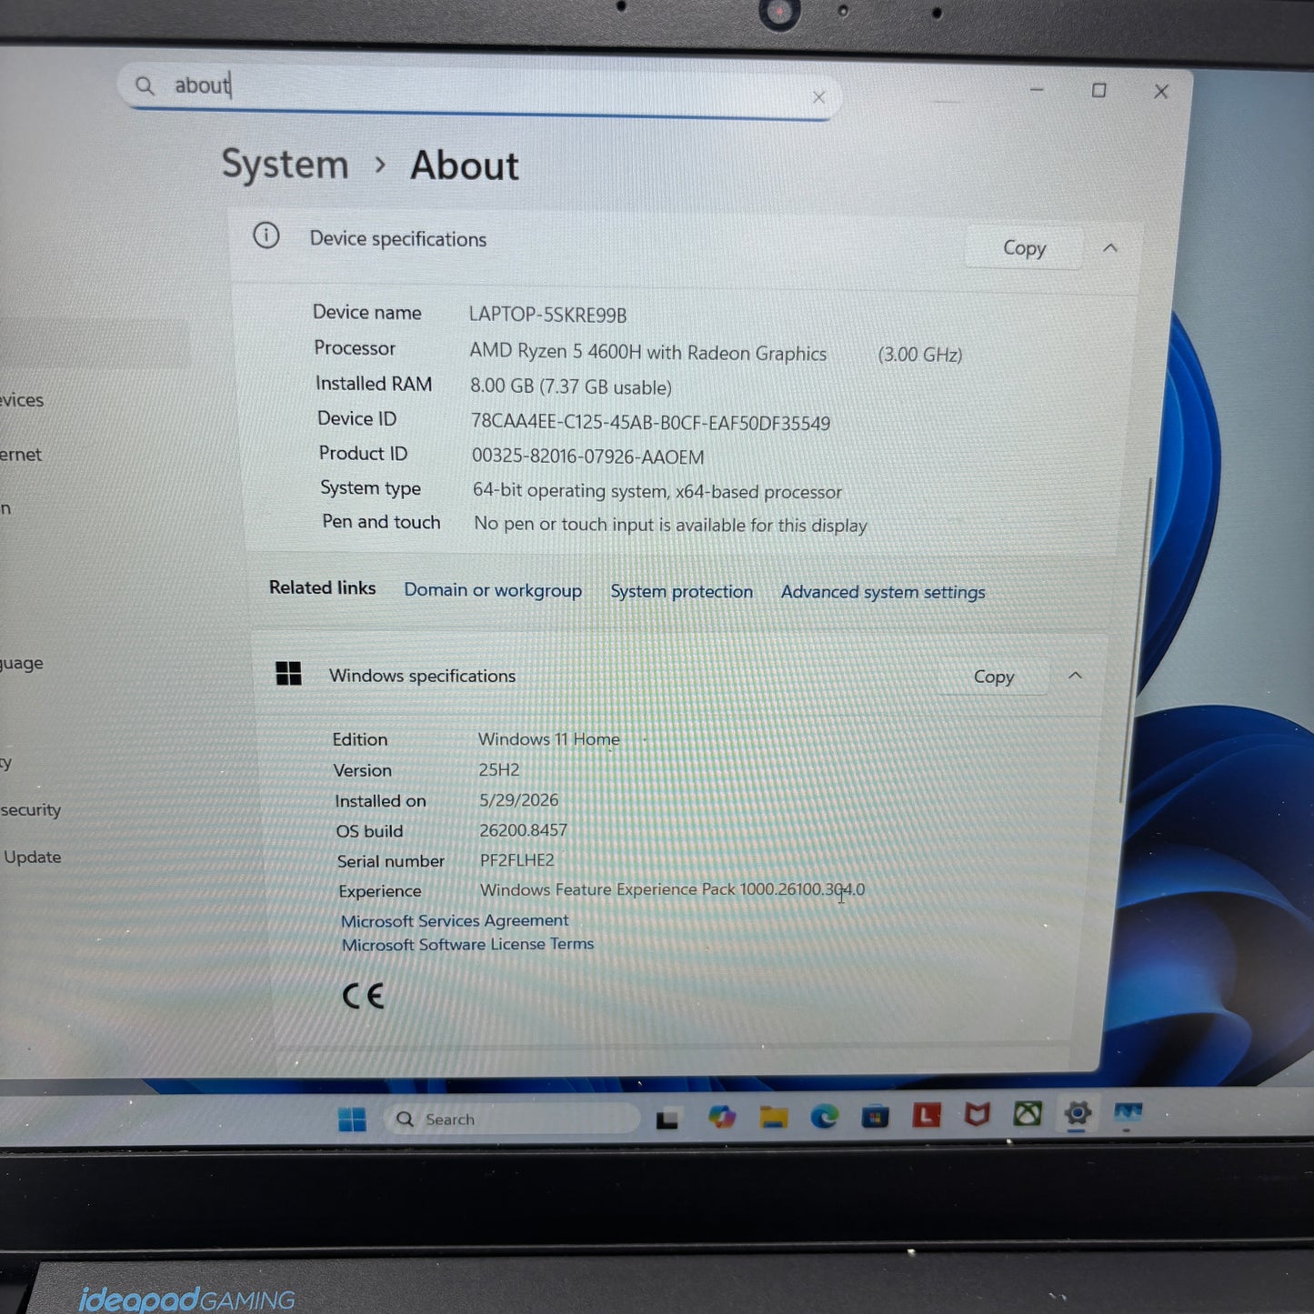
Task: Open McAfee from the taskbar
Action: coord(978,1114)
